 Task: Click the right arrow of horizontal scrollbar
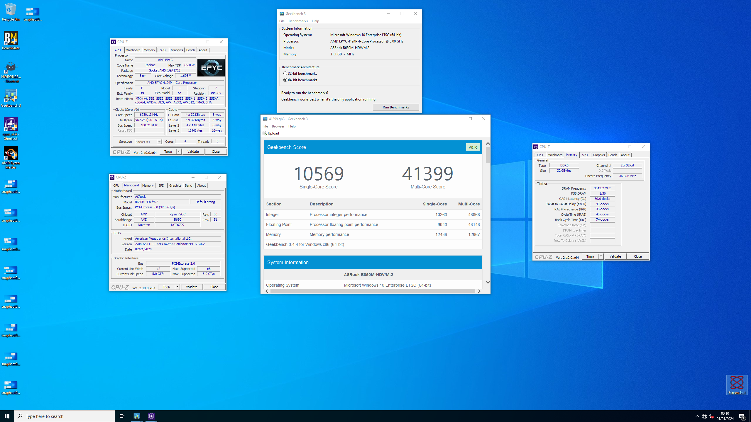(479, 291)
